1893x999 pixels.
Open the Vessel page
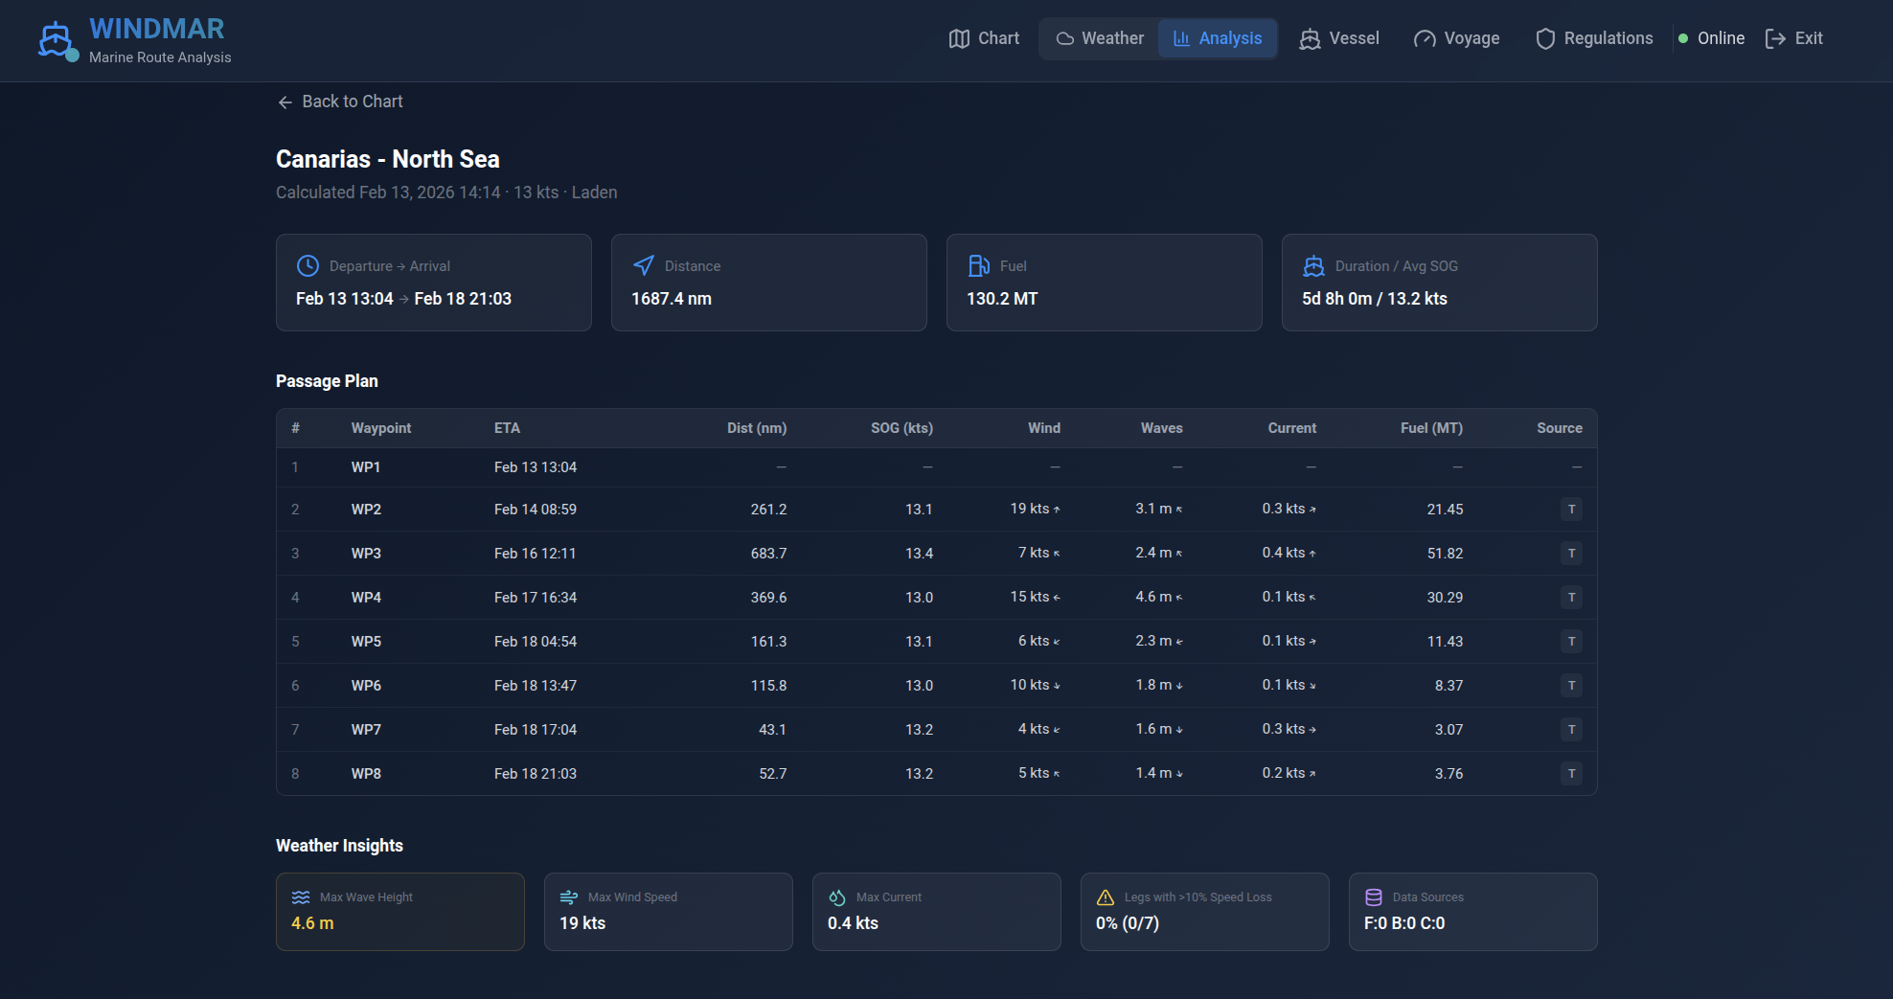coord(1339,38)
